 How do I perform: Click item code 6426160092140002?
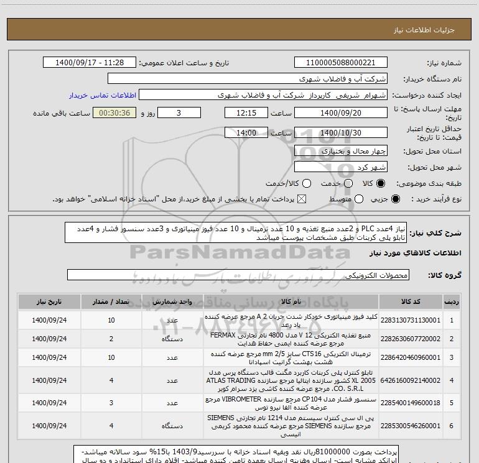click(x=411, y=380)
